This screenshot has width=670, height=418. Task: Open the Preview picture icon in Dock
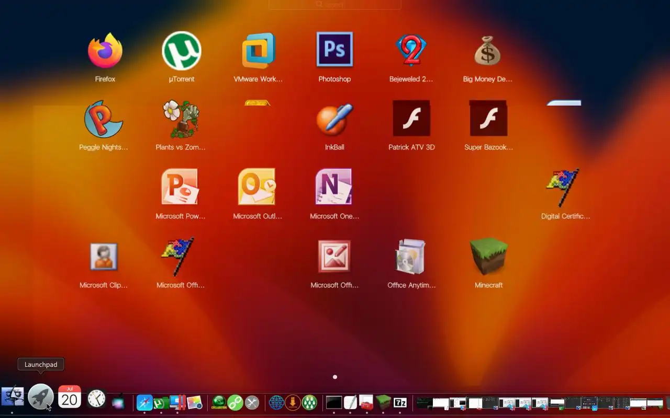click(194, 402)
